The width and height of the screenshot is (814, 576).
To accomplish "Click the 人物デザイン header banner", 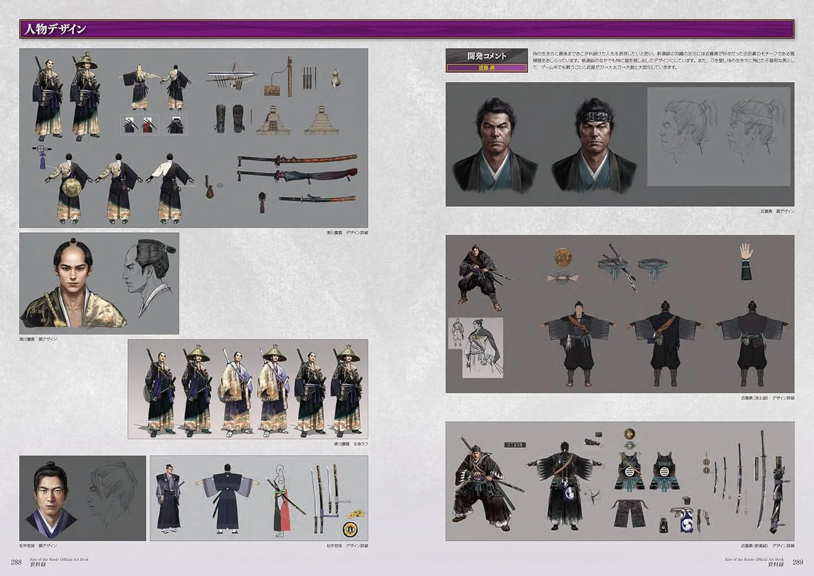I will coord(406,29).
